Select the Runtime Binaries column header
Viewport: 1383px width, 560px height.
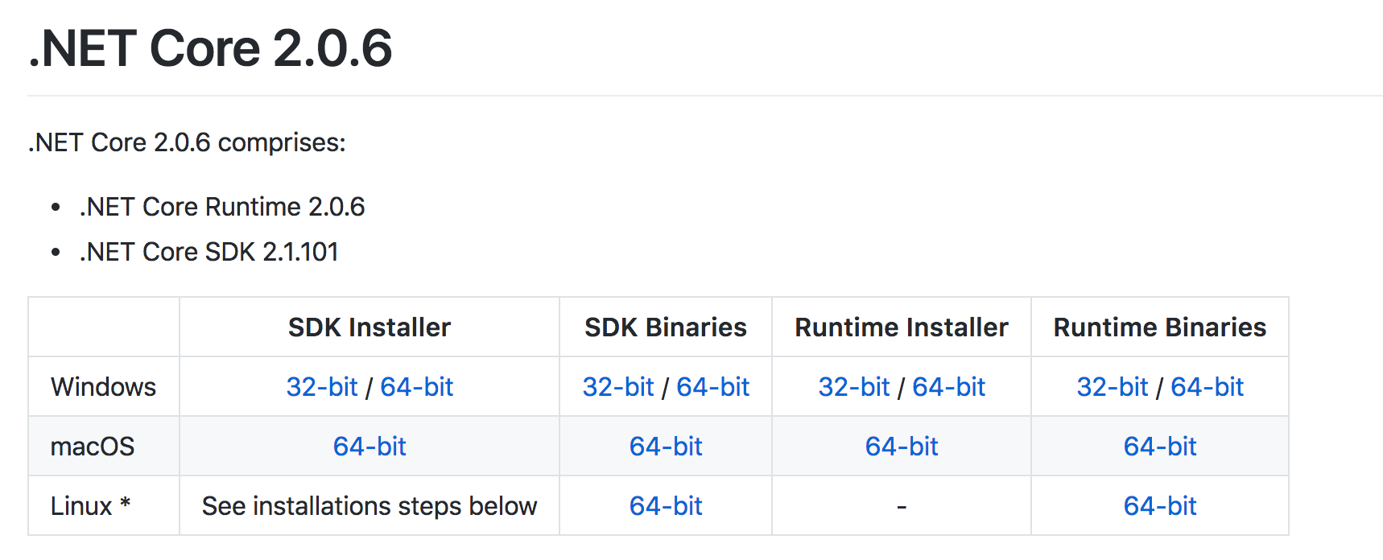pos(1160,327)
